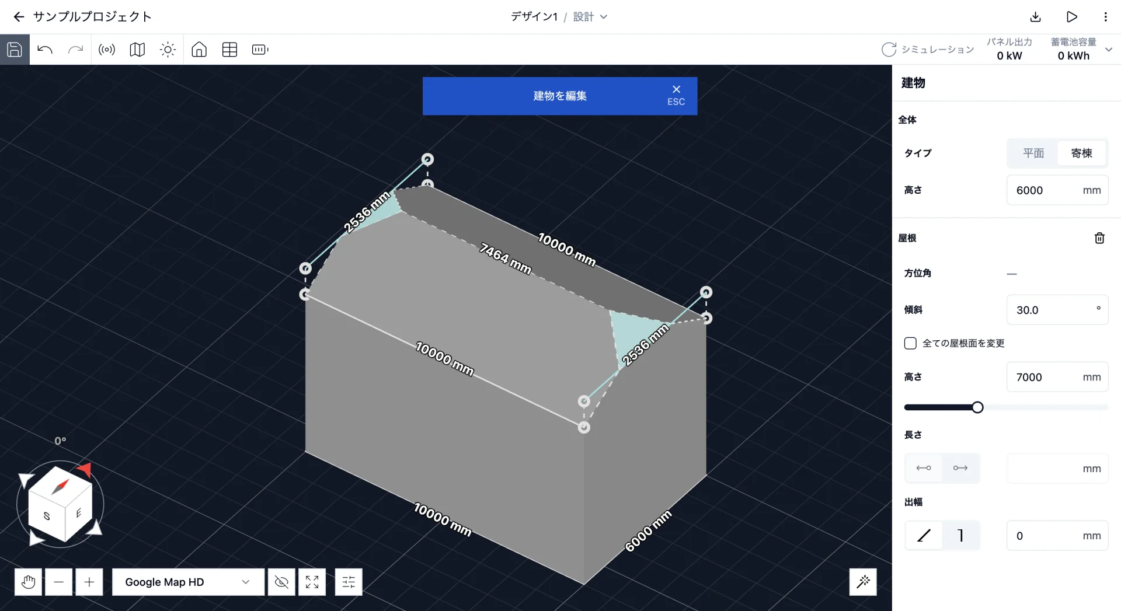1121x611 pixels.
Task: Select vertical eave style toggle
Action: tap(960, 535)
